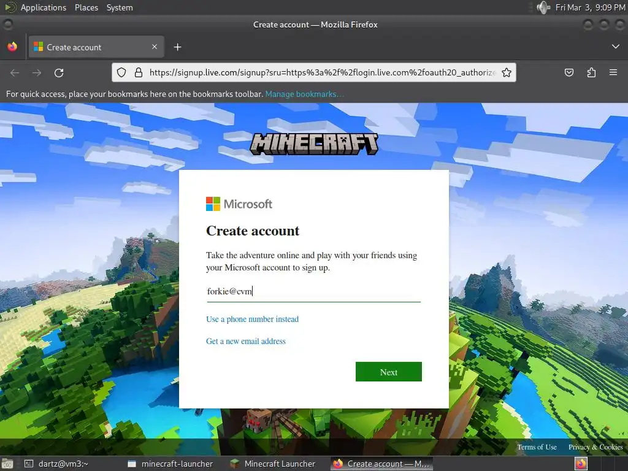Viewport: 628px width, 471px height.
Task: Expand the list all tabs chevron
Action: point(616,47)
